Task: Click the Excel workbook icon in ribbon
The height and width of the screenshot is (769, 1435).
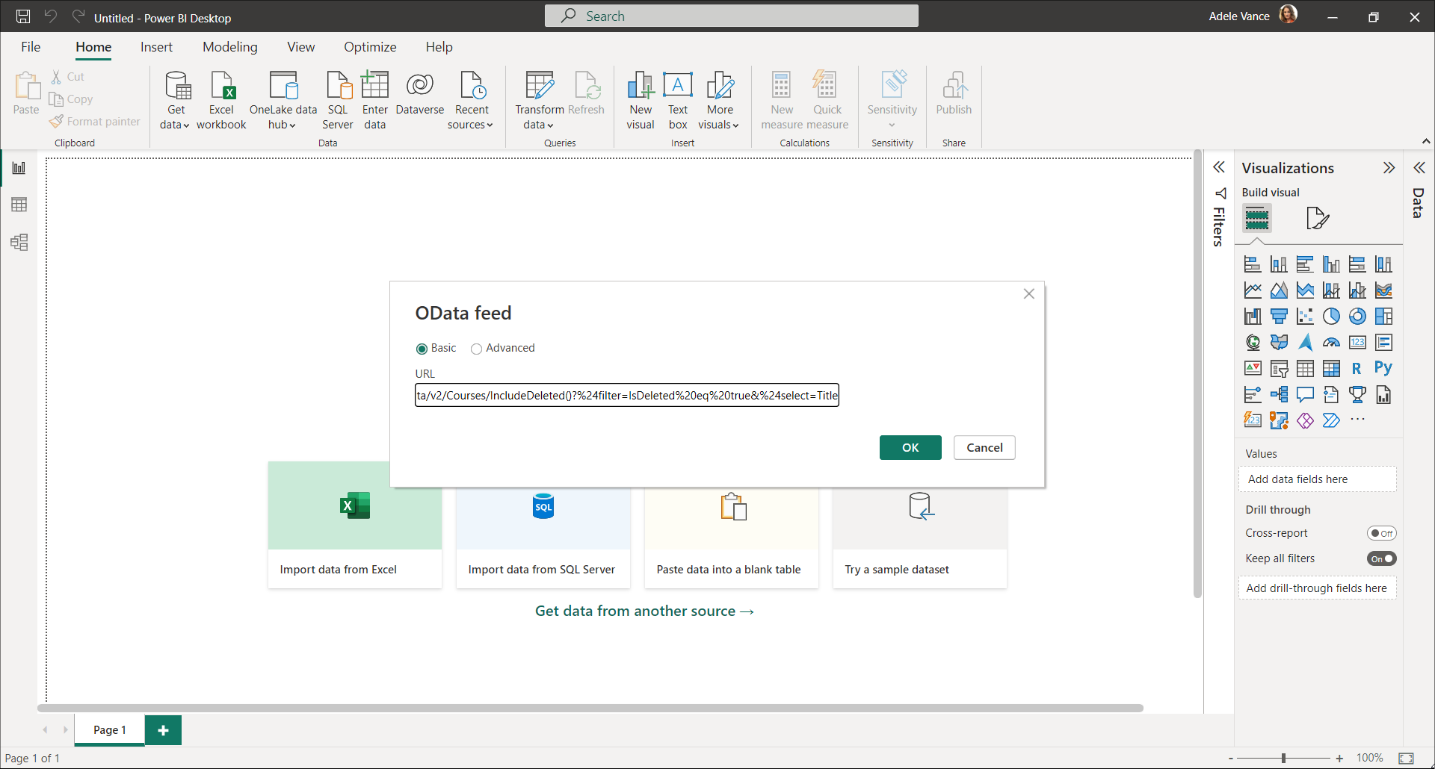Action: pos(222,87)
